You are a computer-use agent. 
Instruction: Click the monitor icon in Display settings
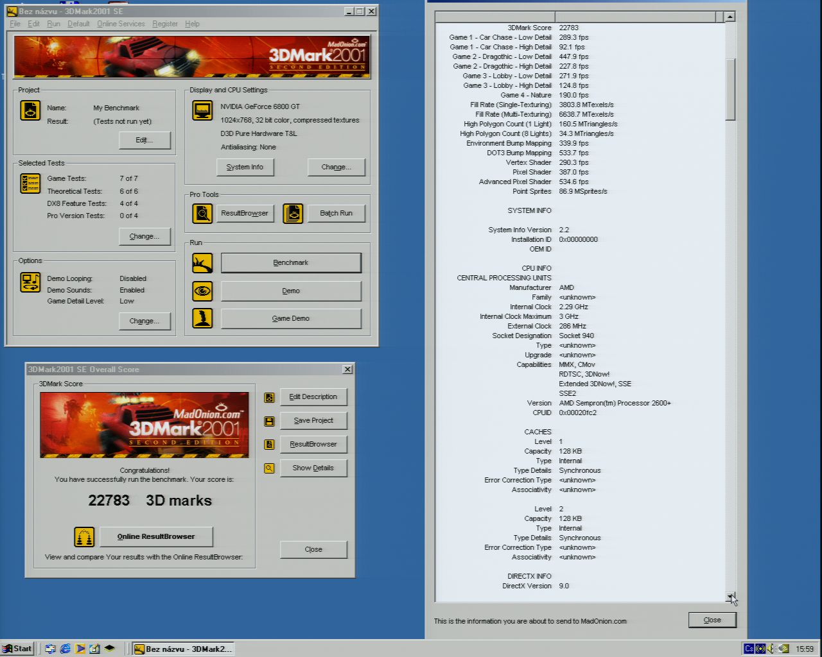(202, 110)
